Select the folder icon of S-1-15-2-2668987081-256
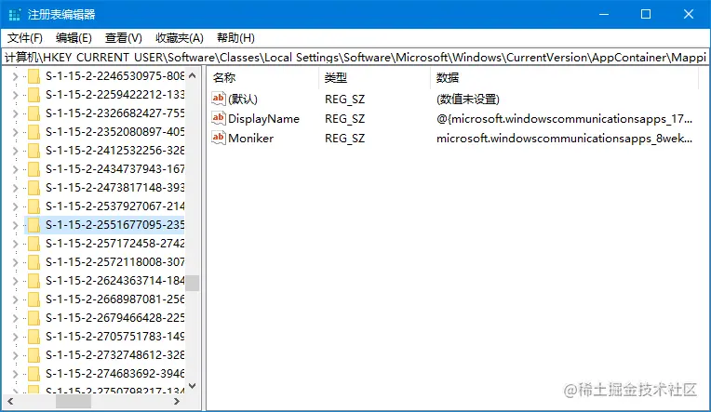 click(34, 299)
